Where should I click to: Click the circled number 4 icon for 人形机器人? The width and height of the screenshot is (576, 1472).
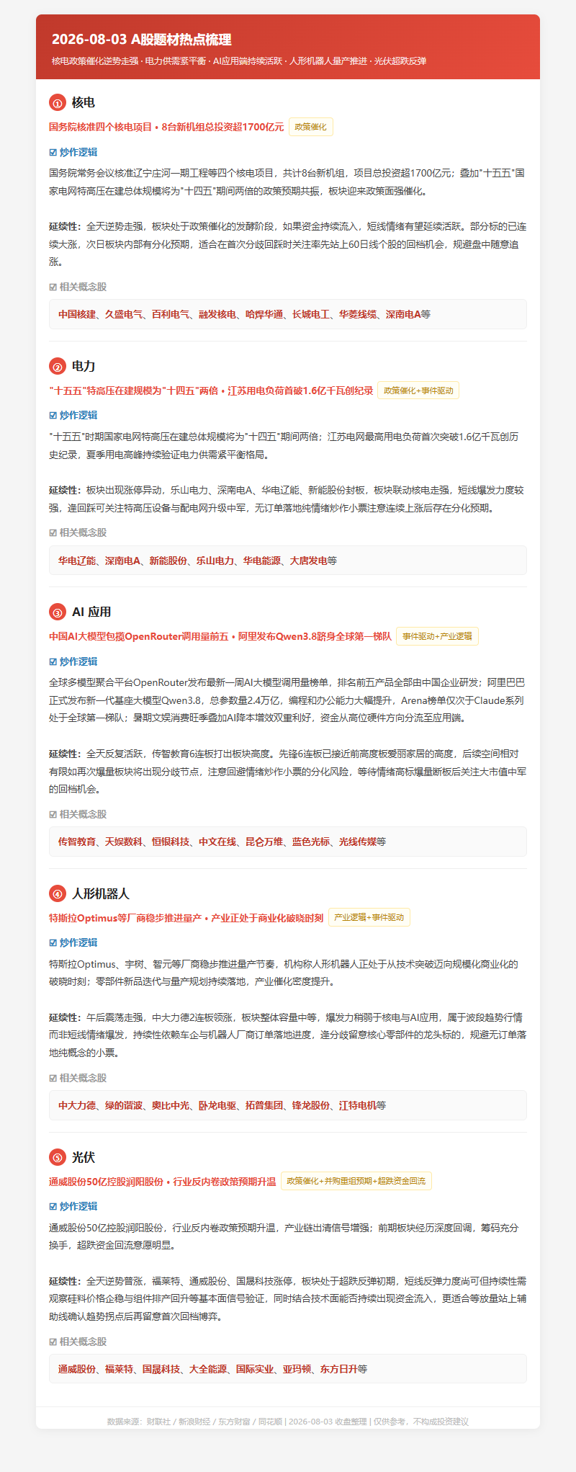[57, 894]
